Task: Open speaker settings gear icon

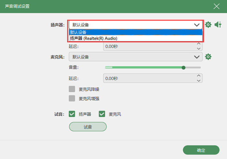Action: [208, 25]
